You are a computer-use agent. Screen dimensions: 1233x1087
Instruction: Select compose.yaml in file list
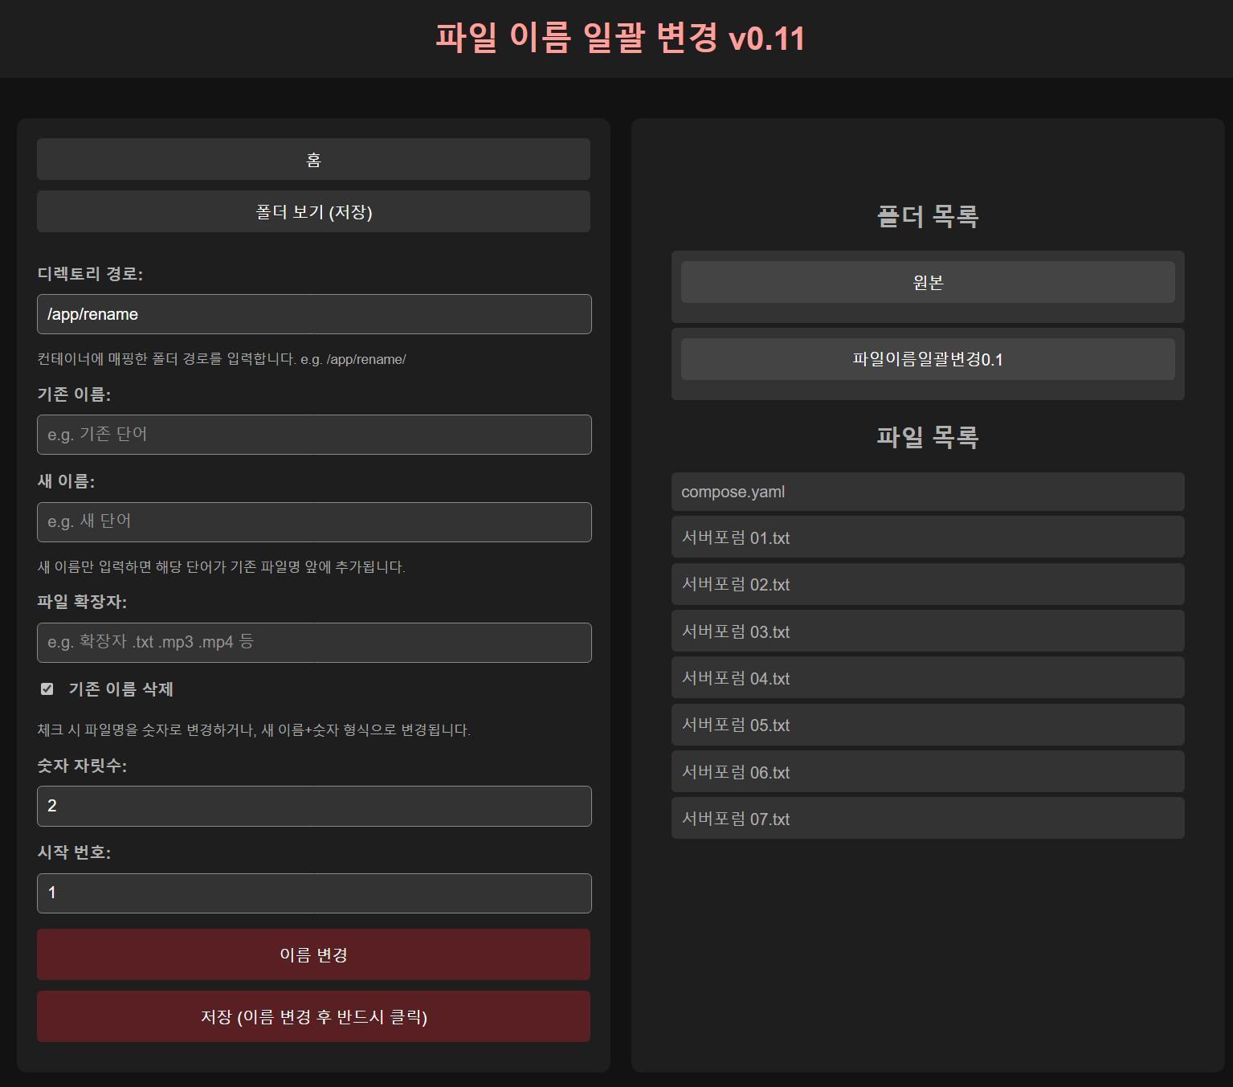click(928, 492)
